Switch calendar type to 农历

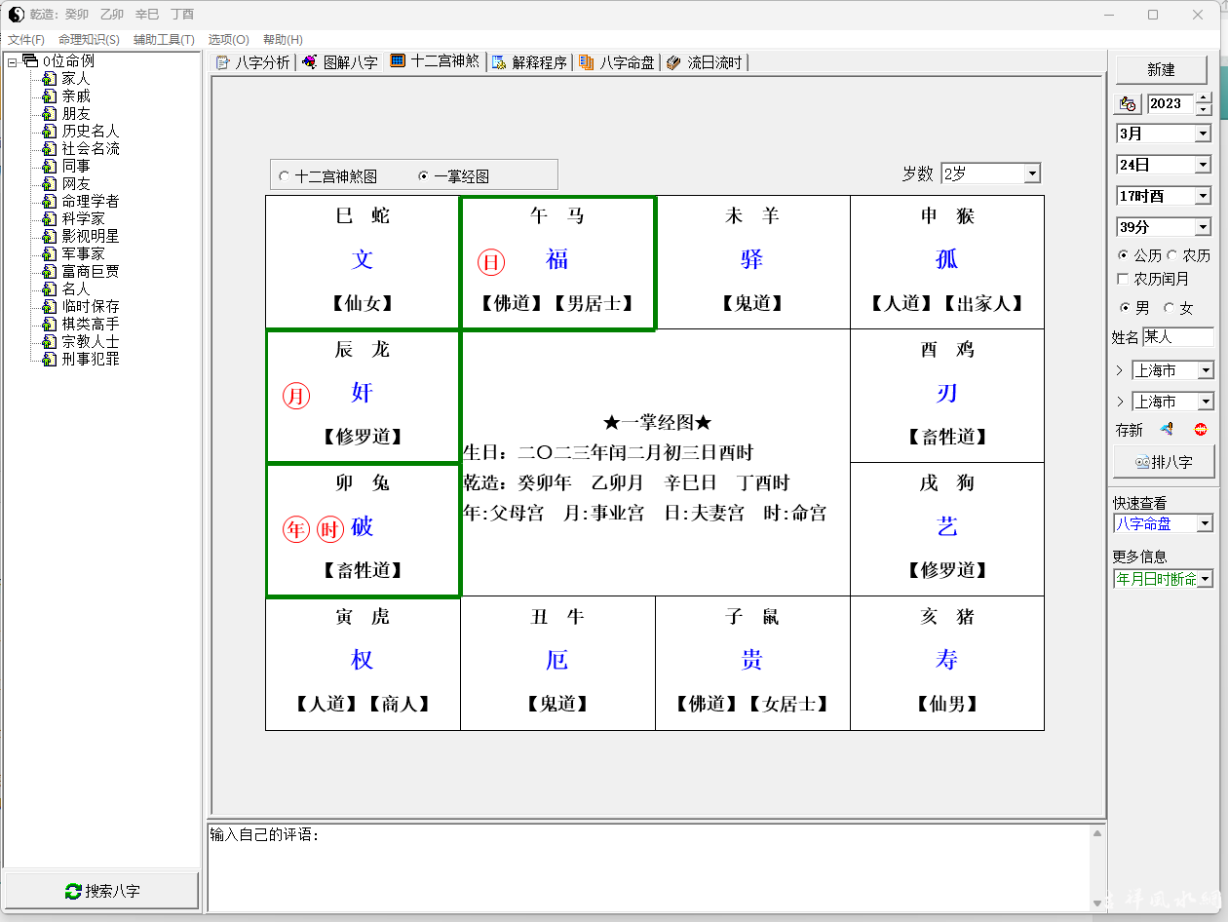pyautogui.click(x=1172, y=255)
